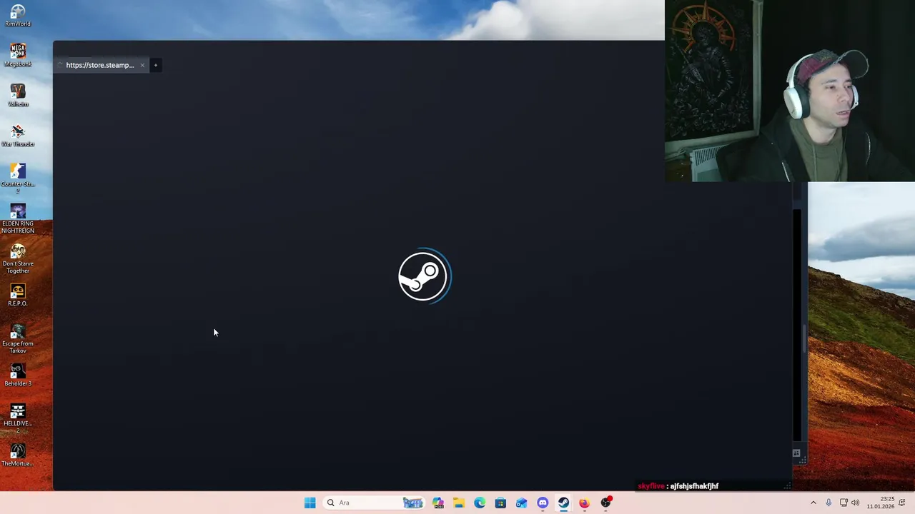Select the War Thunder desktop icon
Screen dimensions: 915x514
18,135
